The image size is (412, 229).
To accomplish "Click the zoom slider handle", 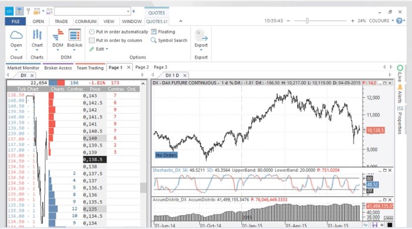I will [x=307, y=21].
